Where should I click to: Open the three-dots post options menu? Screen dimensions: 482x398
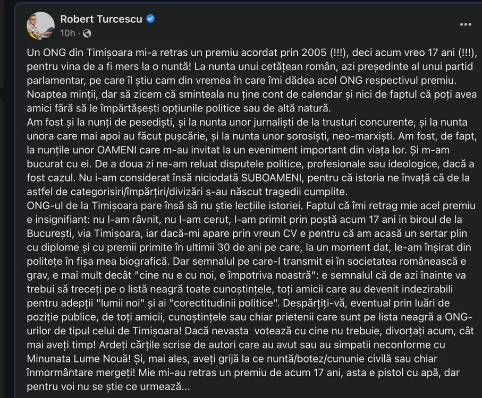click(x=466, y=24)
